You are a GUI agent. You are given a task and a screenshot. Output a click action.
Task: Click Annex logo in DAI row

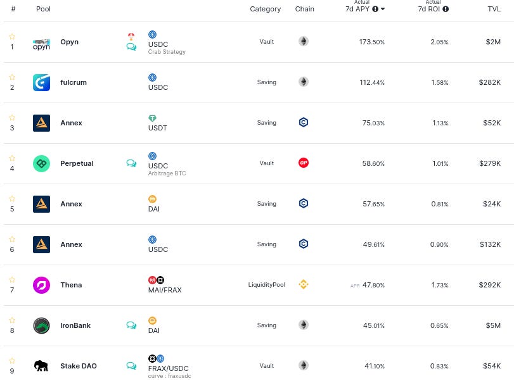[41, 204]
